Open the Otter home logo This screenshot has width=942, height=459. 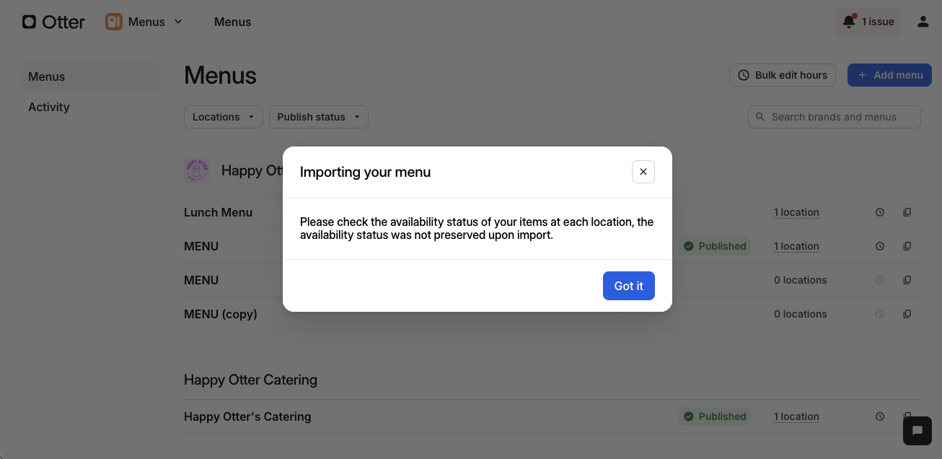(x=53, y=22)
